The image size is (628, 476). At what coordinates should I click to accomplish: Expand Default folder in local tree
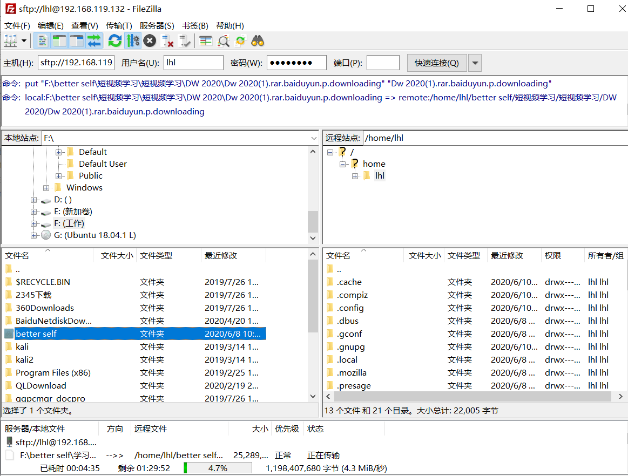click(58, 152)
